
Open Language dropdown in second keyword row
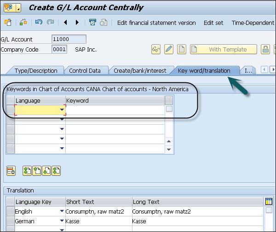[62, 120]
